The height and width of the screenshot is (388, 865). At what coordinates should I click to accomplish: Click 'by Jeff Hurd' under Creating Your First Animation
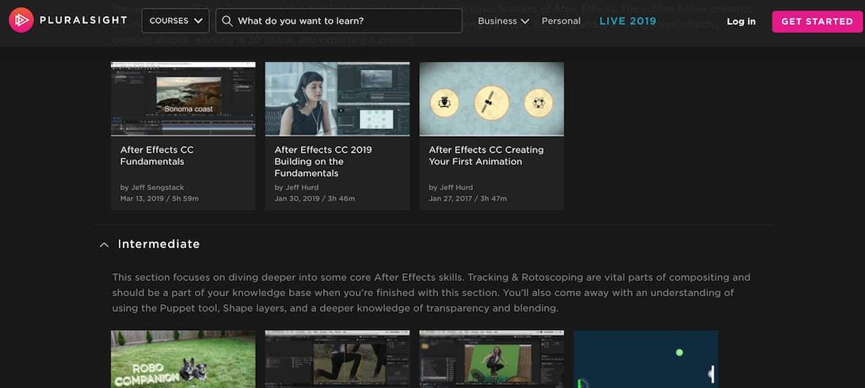(x=451, y=188)
